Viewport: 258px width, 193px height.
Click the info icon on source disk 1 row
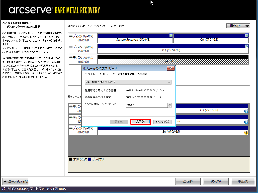coord(246,122)
